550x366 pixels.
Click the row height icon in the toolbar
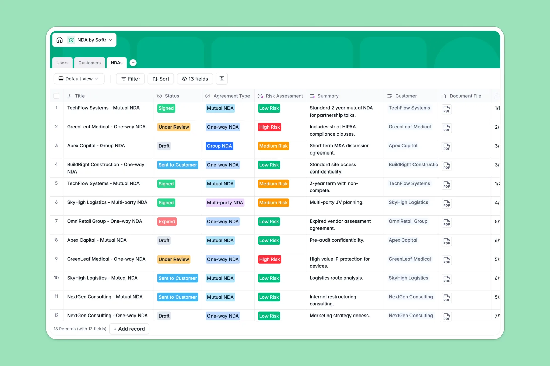(222, 79)
